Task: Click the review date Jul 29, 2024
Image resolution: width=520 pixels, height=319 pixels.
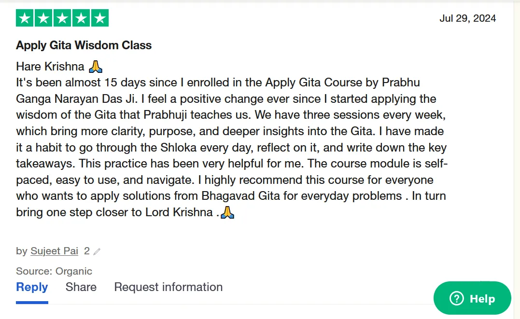Action: (467, 18)
